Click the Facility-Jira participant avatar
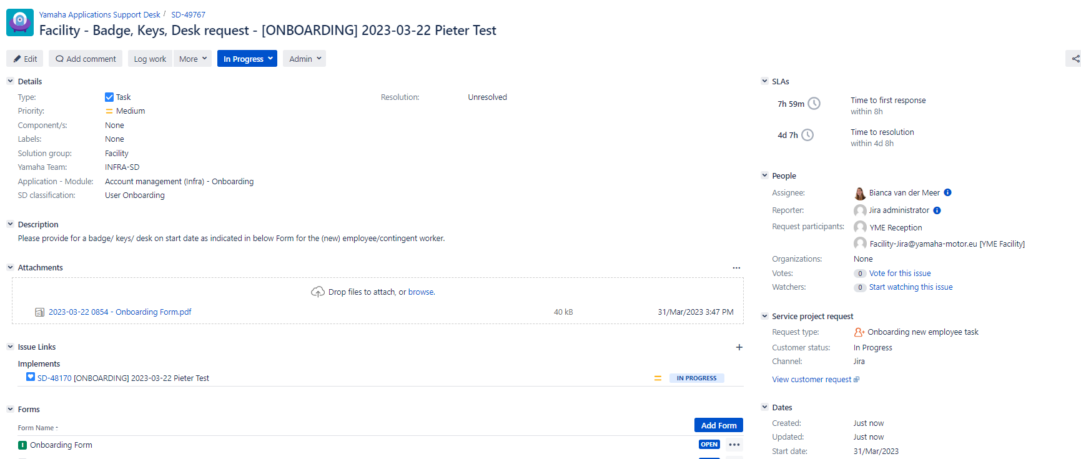 860,243
